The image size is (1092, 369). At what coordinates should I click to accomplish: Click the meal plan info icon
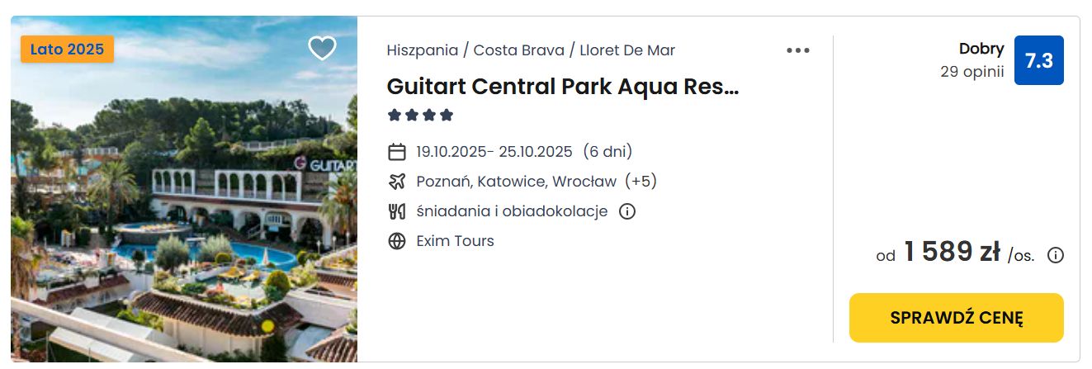(x=627, y=211)
